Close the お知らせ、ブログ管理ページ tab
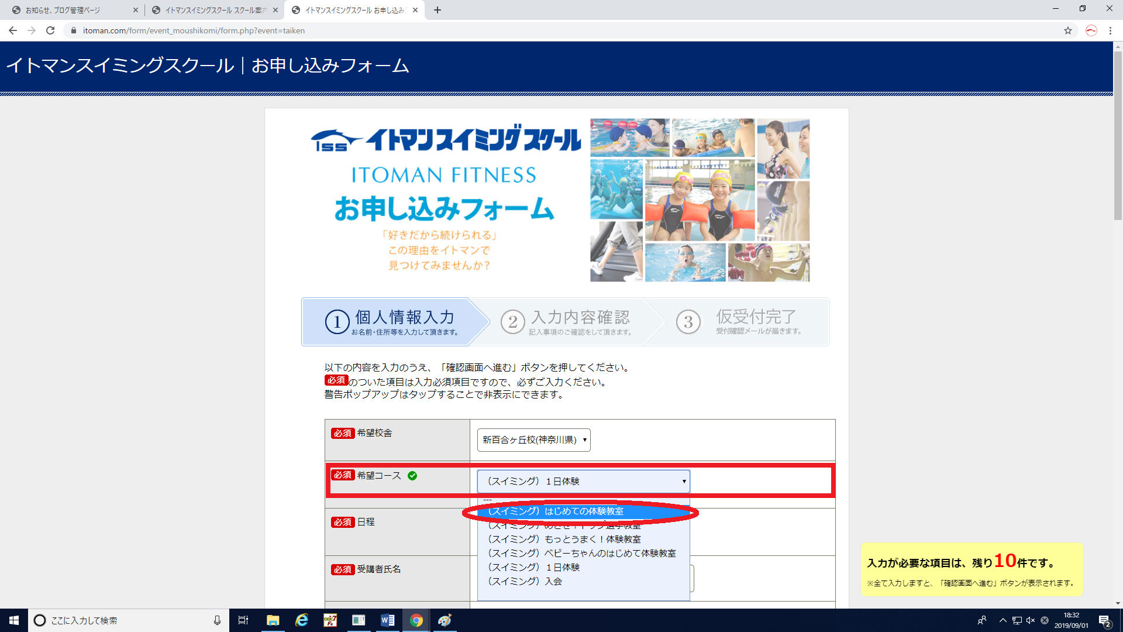Viewport: 1123px width, 632px height. [x=136, y=10]
